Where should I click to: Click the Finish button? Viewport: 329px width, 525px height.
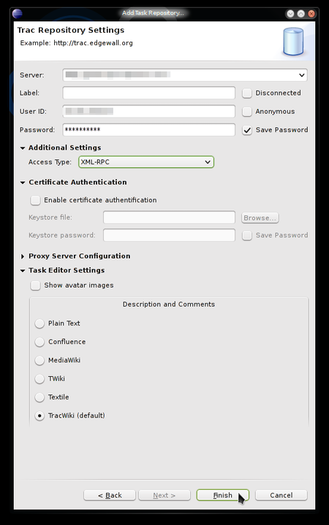click(x=223, y=495)
